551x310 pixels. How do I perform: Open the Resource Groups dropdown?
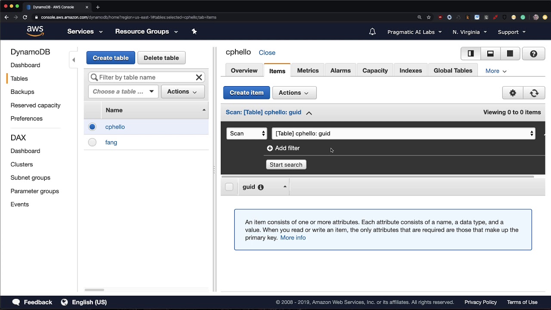point(146,31)
